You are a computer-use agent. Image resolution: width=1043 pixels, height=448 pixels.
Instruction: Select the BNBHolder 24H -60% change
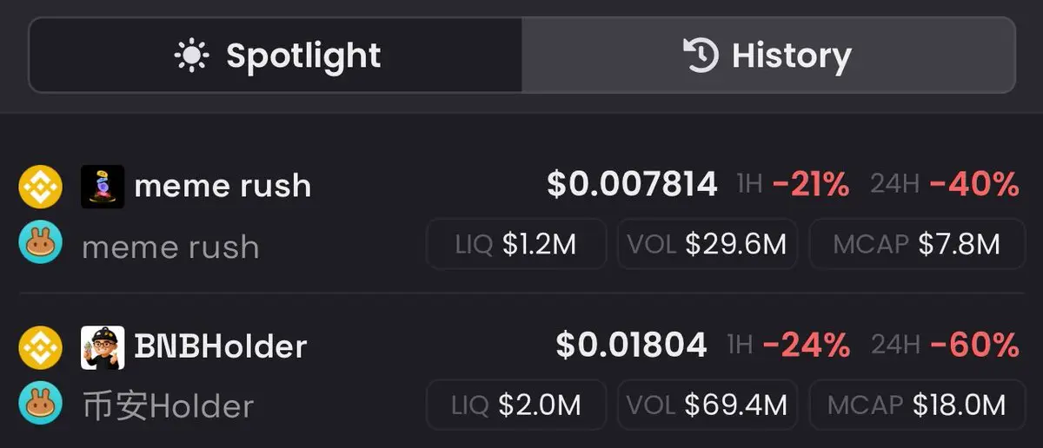(x=974, y=346)
